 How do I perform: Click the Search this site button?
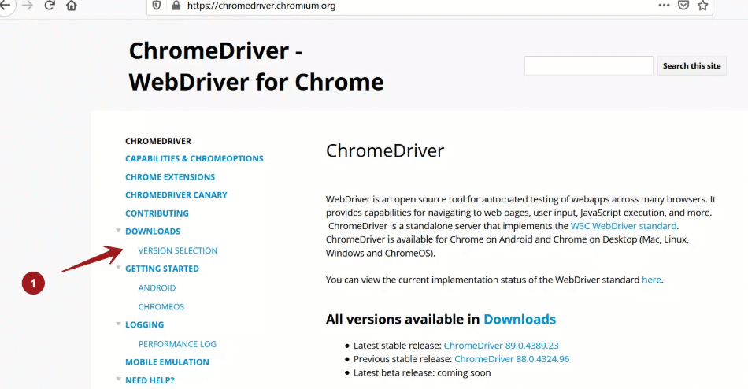click(x=692, y=66)
